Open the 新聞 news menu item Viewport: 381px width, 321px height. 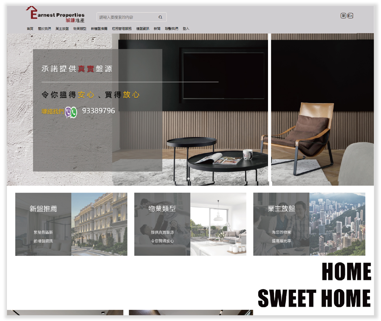(x=157, y=29)
